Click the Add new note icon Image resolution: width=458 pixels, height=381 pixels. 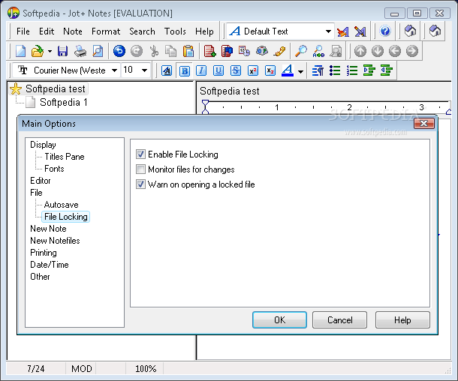[209, 51]
